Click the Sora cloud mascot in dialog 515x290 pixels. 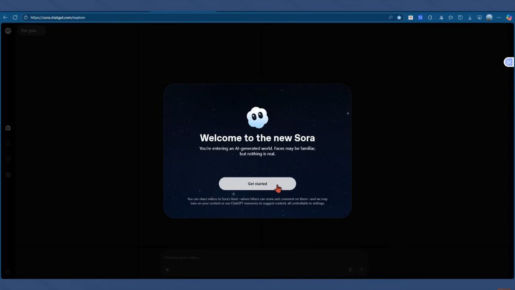257,117
